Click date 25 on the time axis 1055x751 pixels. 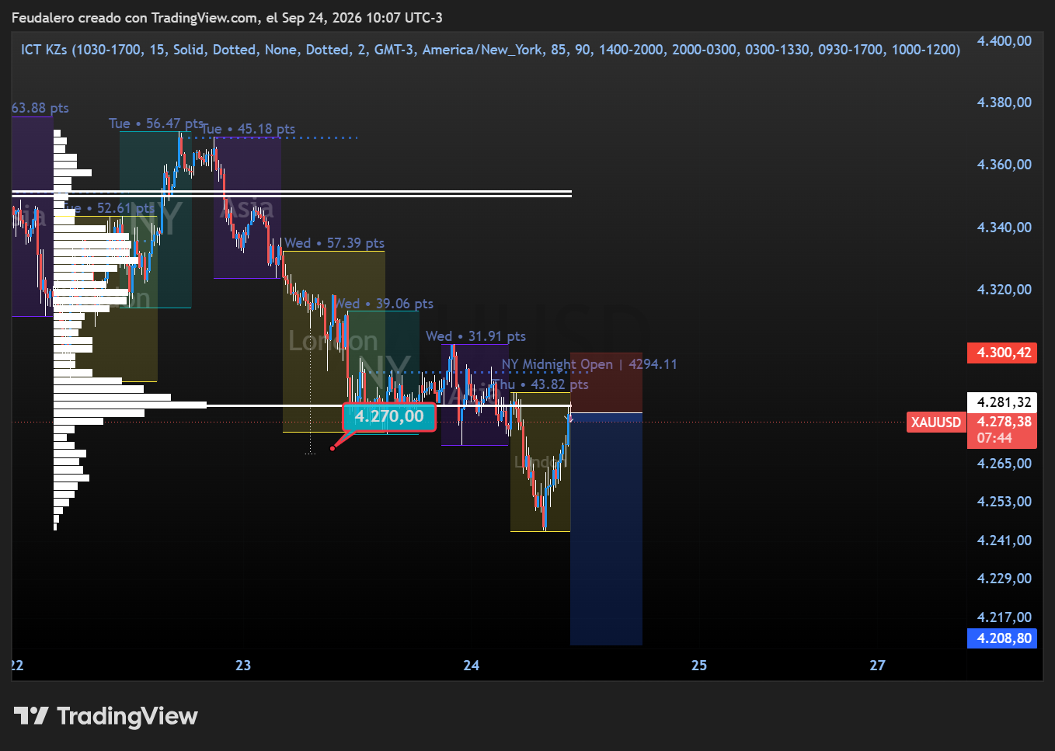pos(699,666)
